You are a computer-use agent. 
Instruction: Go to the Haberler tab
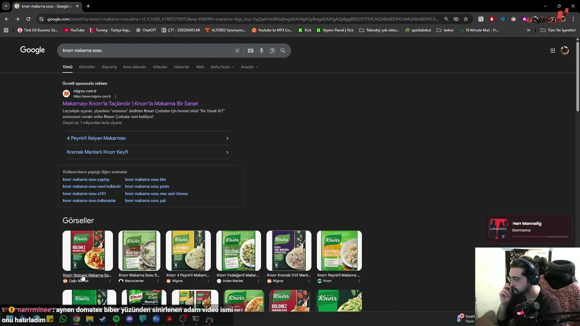coord(182,67)
